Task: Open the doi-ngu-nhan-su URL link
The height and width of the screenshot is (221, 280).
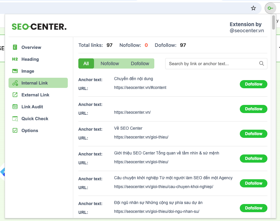Action: pyautogui.click(x=156, y=211)
